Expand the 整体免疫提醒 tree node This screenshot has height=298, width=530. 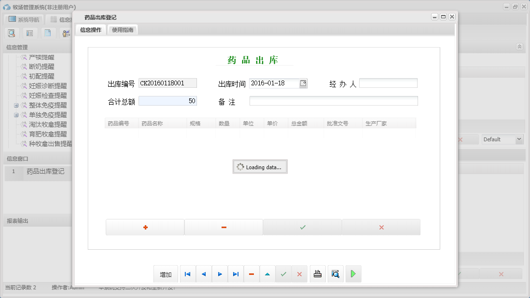[x=16, y=105]
